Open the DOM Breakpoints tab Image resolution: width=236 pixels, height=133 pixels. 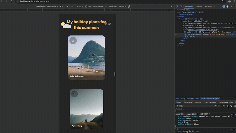click(226, 102)
